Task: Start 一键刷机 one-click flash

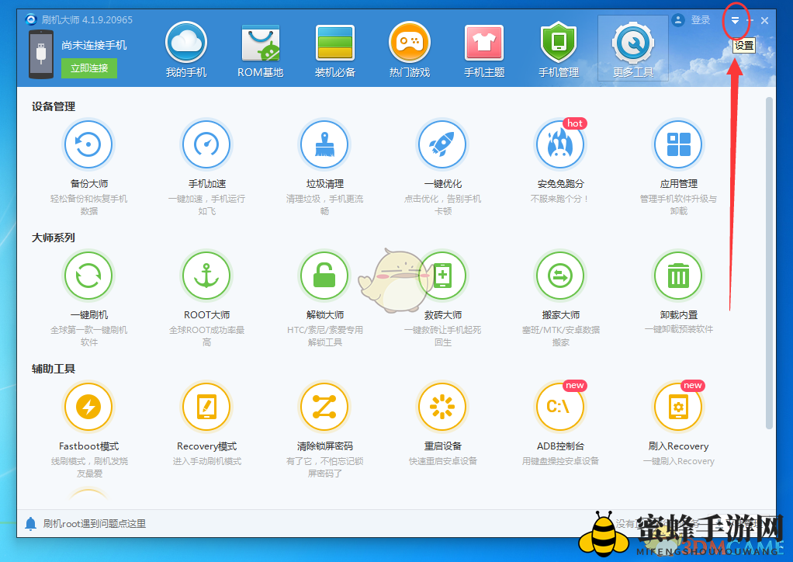Action: 88,276
